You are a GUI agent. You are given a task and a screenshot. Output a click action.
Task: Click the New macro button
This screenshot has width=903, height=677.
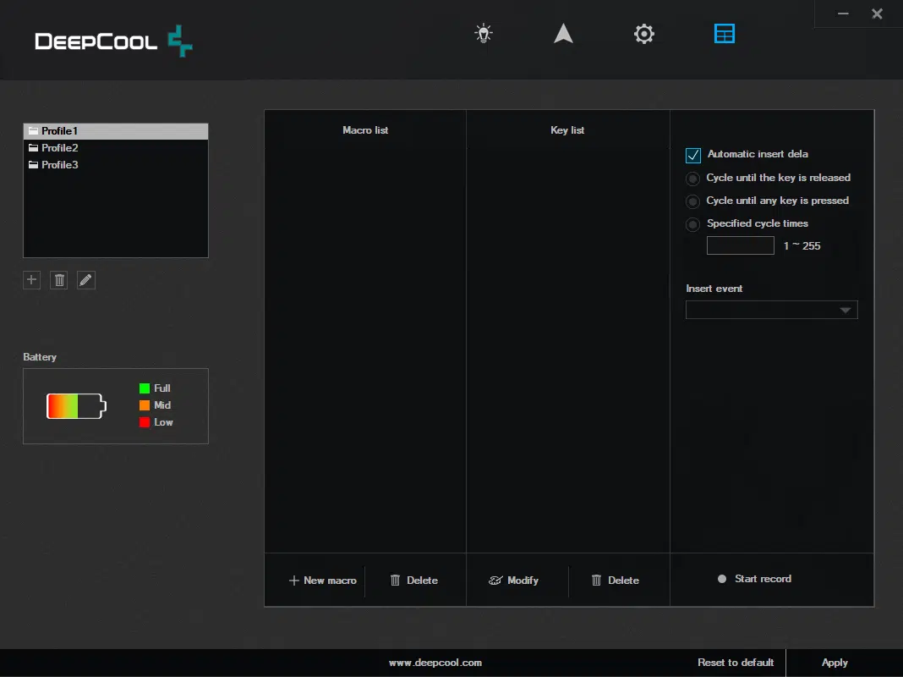(322, 581)
